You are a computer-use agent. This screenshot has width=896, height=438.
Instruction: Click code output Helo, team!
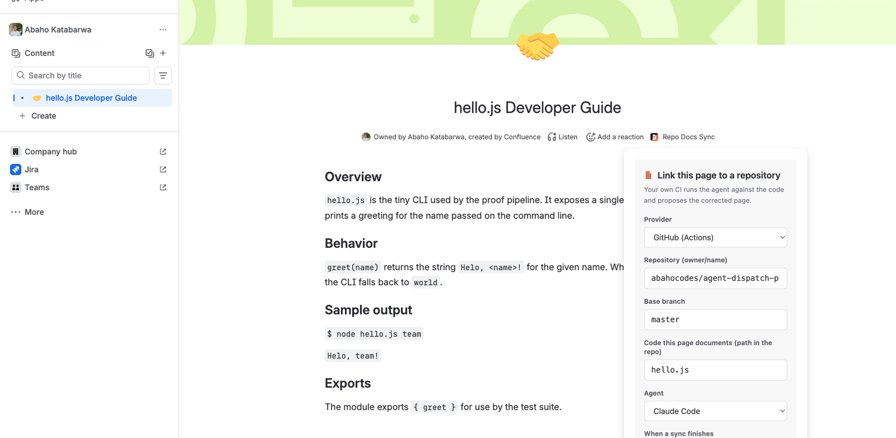(x=353, y=356)
